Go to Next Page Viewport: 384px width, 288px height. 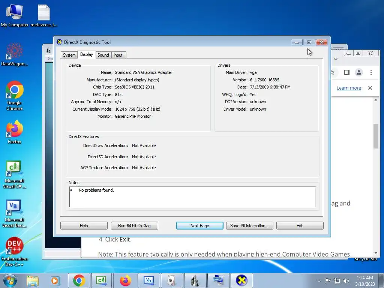(x=199, y=225)
